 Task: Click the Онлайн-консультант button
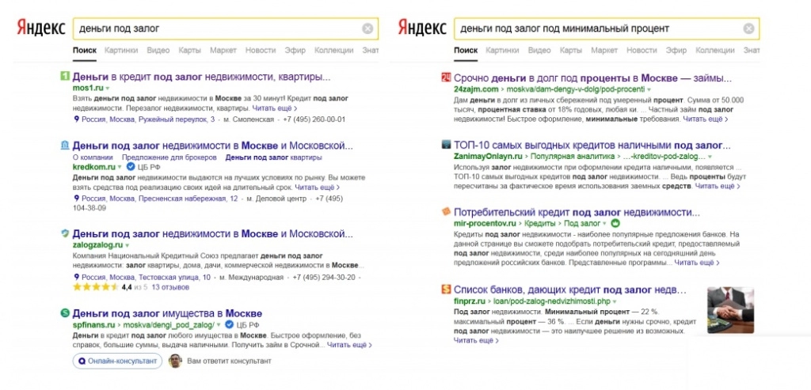pyautogui.click(x=117, y=361)
